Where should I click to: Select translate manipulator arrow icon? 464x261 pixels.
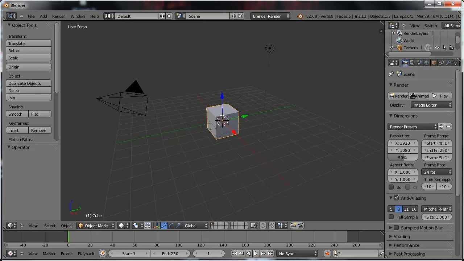[164, 225]
